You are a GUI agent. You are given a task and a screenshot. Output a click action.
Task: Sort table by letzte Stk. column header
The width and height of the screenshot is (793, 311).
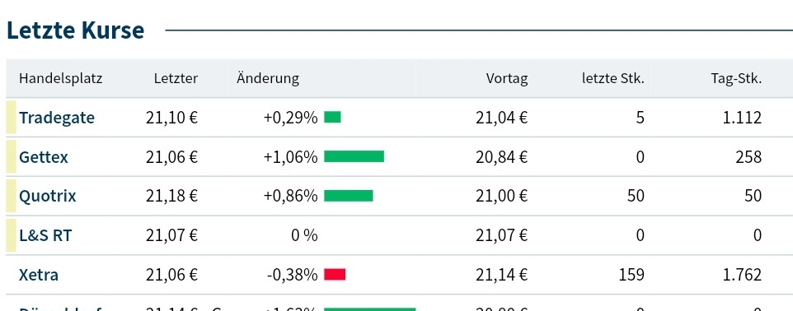click(x=613, y=78)
